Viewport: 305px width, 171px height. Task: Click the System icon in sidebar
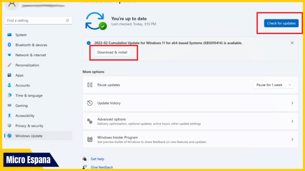point(10,35)
